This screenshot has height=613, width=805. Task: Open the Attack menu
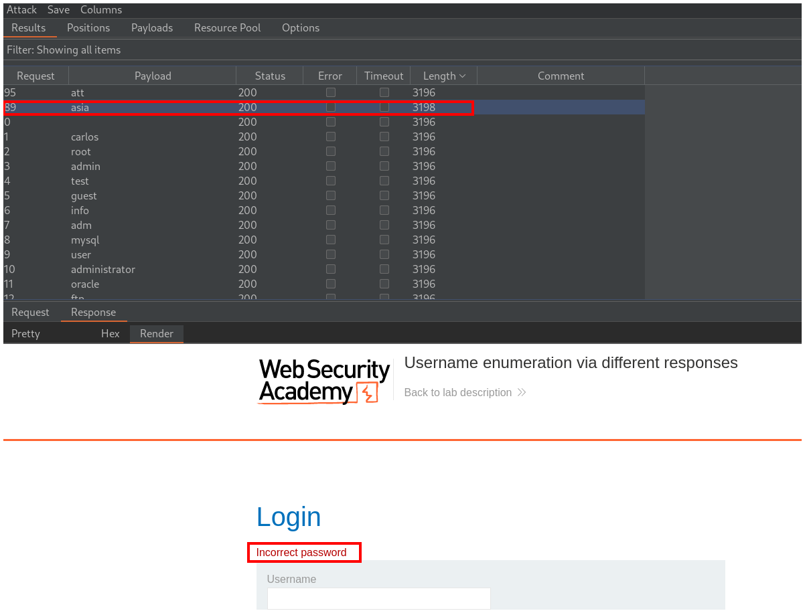pos(21,10)
